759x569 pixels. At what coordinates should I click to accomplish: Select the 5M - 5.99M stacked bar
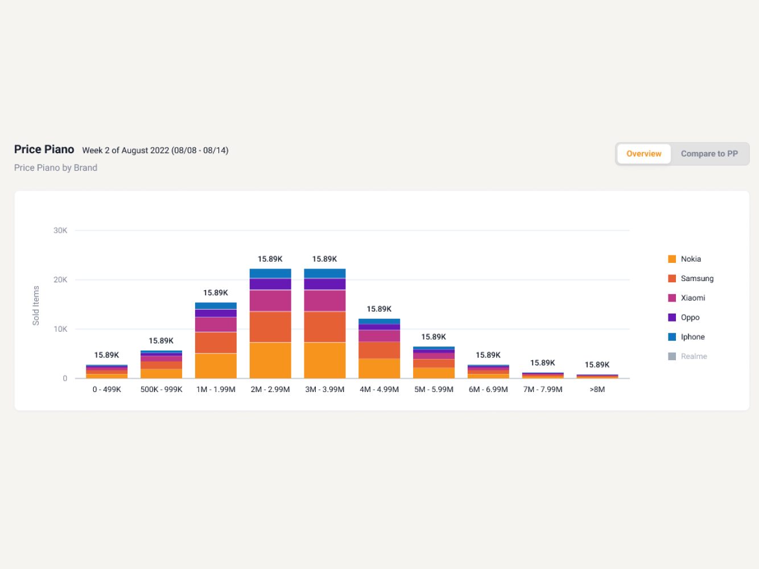[434, 362]
